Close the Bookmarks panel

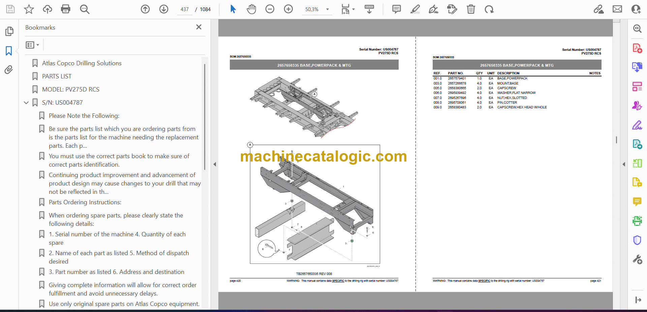[199, 27]
